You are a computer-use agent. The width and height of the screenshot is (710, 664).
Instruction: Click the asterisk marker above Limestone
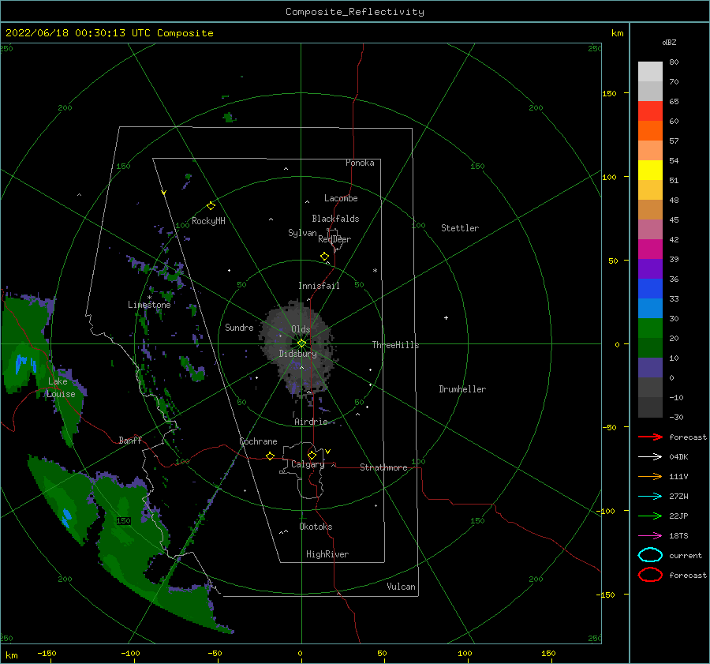click(x=149, y=298)
